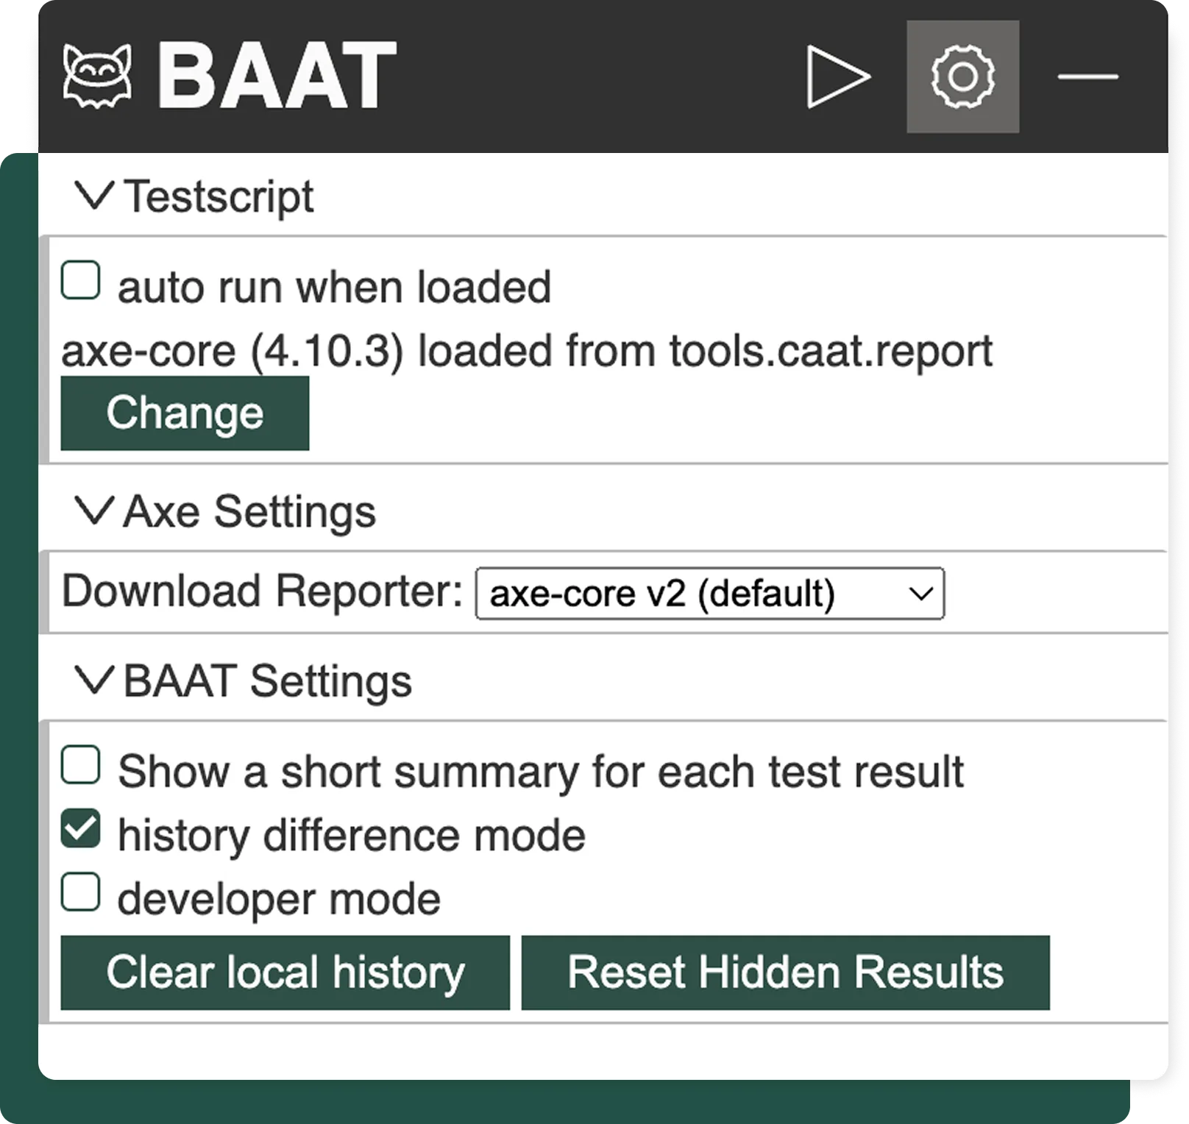Uncheck history difference mode
The width and height of the screenshot is (1189, 1124).
(x=80, y=828)
